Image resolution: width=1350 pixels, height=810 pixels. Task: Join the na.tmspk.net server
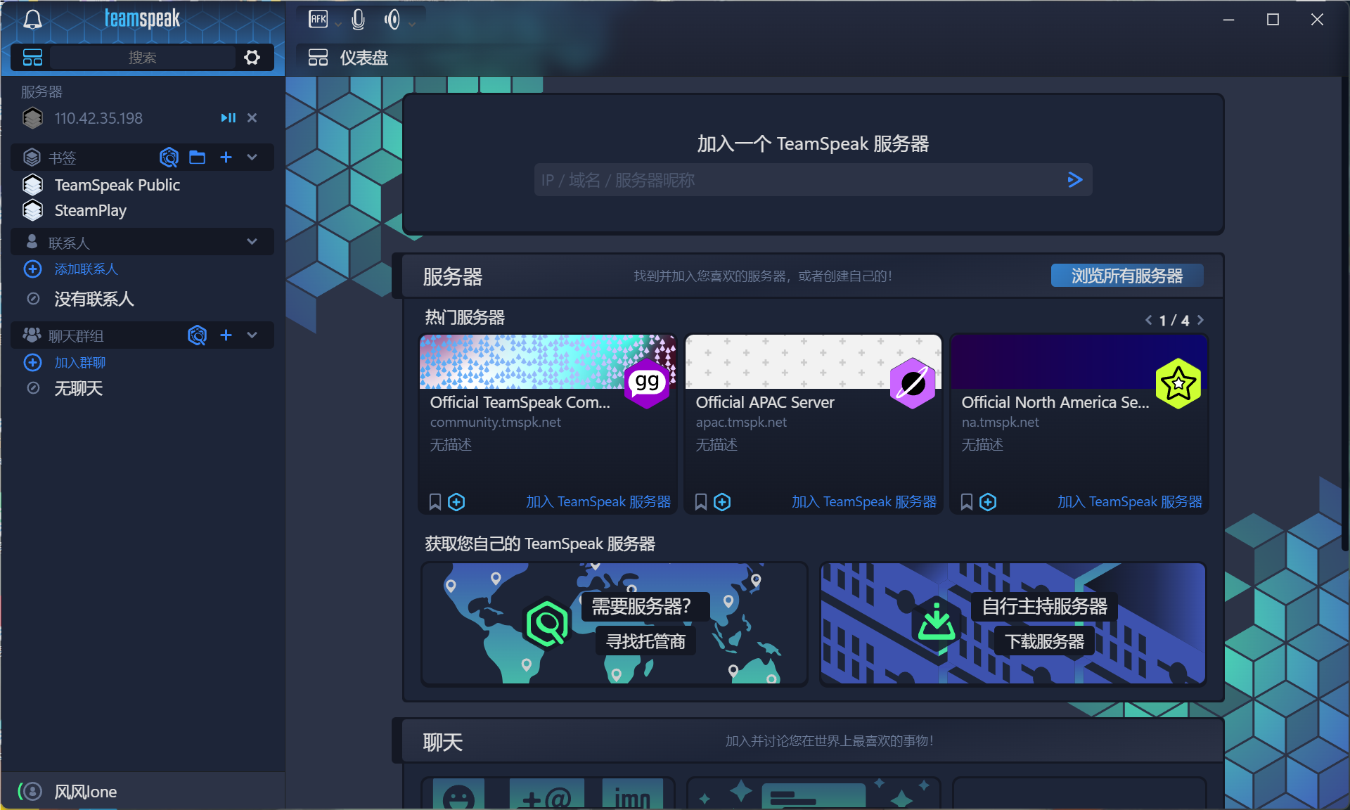pyautogui.click(x=1130, y=502)
